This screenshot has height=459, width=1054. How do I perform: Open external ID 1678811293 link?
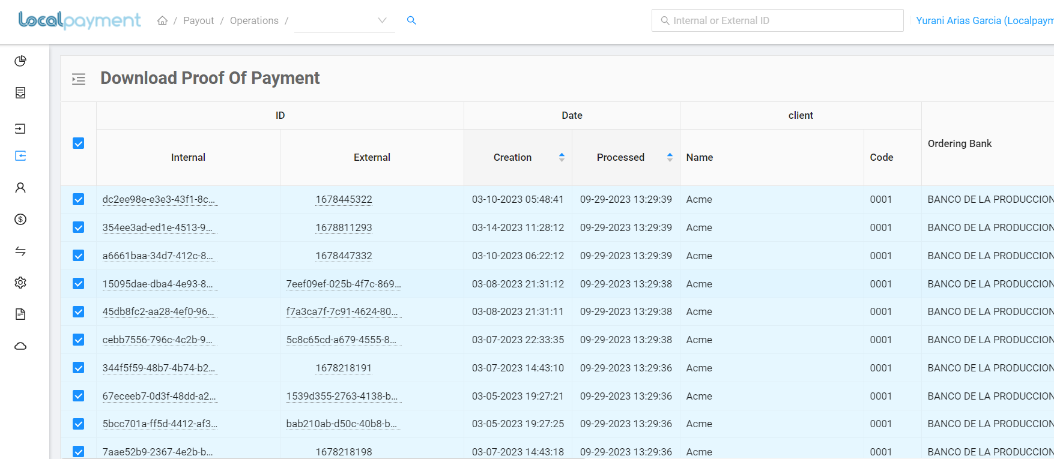(344, 227)
